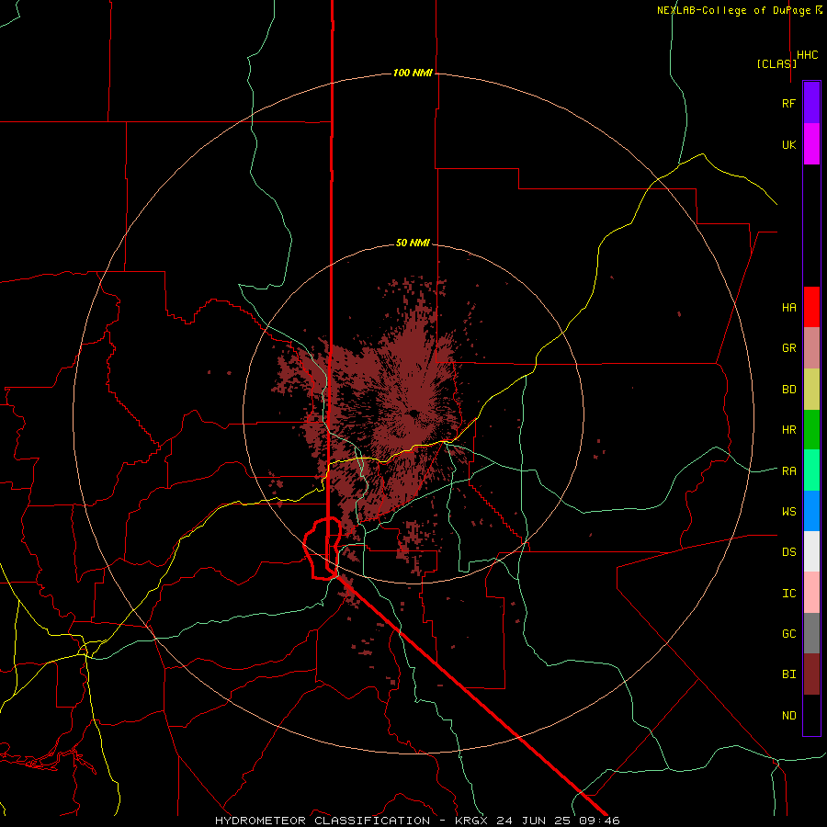Click the HYDROMETEOR CLASSIFICATION title text
Viewport: 827px width, 827px height.
(x=323, y=821)
